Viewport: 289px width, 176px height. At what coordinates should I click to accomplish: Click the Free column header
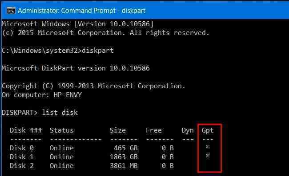point(154,130)
